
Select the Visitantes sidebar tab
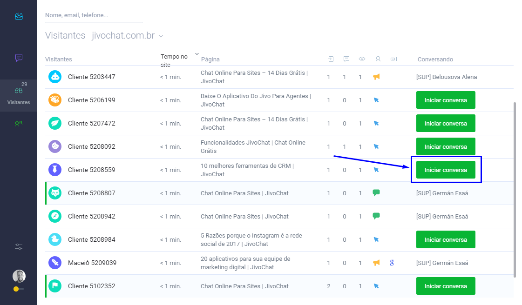click(x=19, y=95)
